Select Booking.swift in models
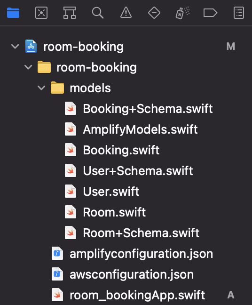This screenshot has width=252, height=305. pyautogui.click(x=121, y=150)
